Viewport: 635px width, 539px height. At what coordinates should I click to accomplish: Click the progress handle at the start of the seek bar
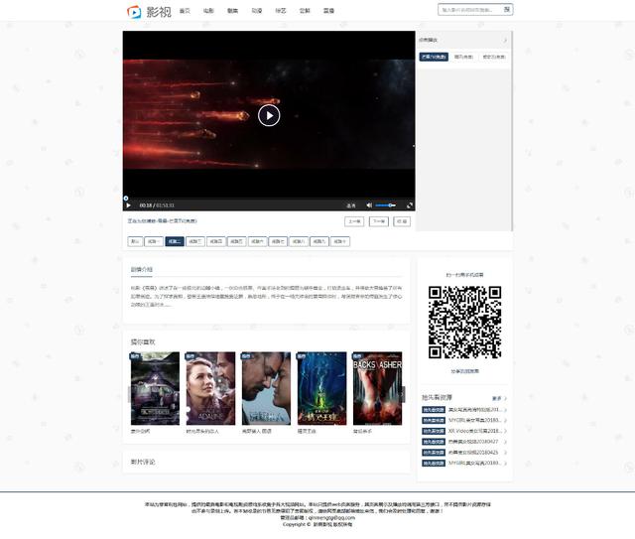[126, 199]
